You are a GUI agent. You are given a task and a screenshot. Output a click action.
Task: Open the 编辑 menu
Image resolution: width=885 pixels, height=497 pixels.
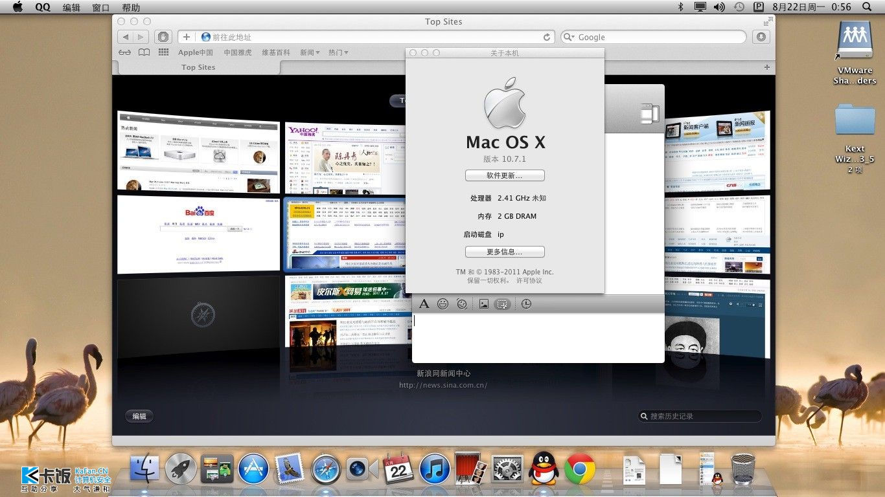[x=71, y=7]
